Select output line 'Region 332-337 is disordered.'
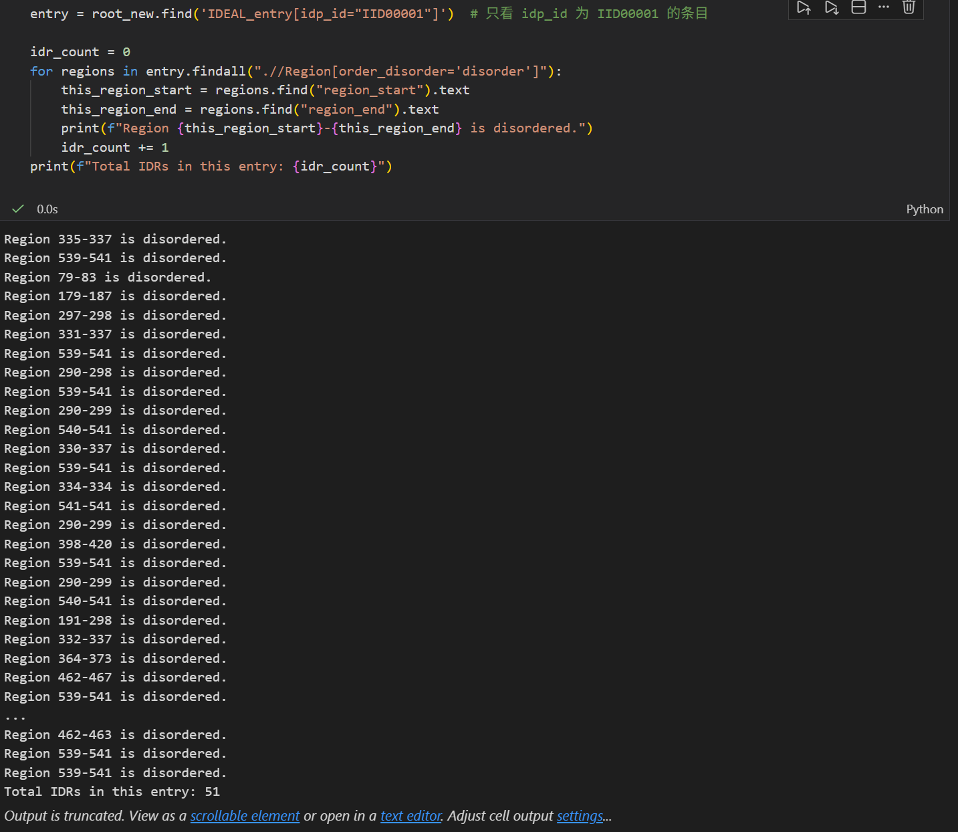958x832 pixels. tap(116, 639)
